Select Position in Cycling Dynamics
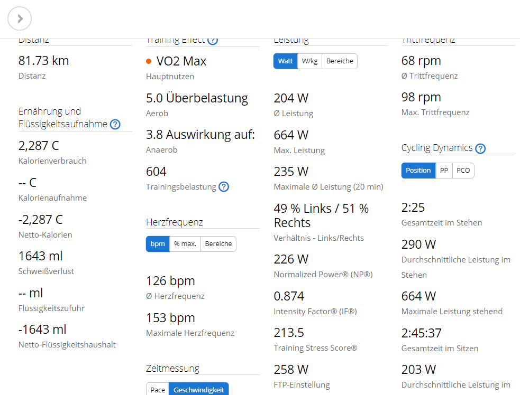This screenshot has height=395, width=520. click(418, 171)
